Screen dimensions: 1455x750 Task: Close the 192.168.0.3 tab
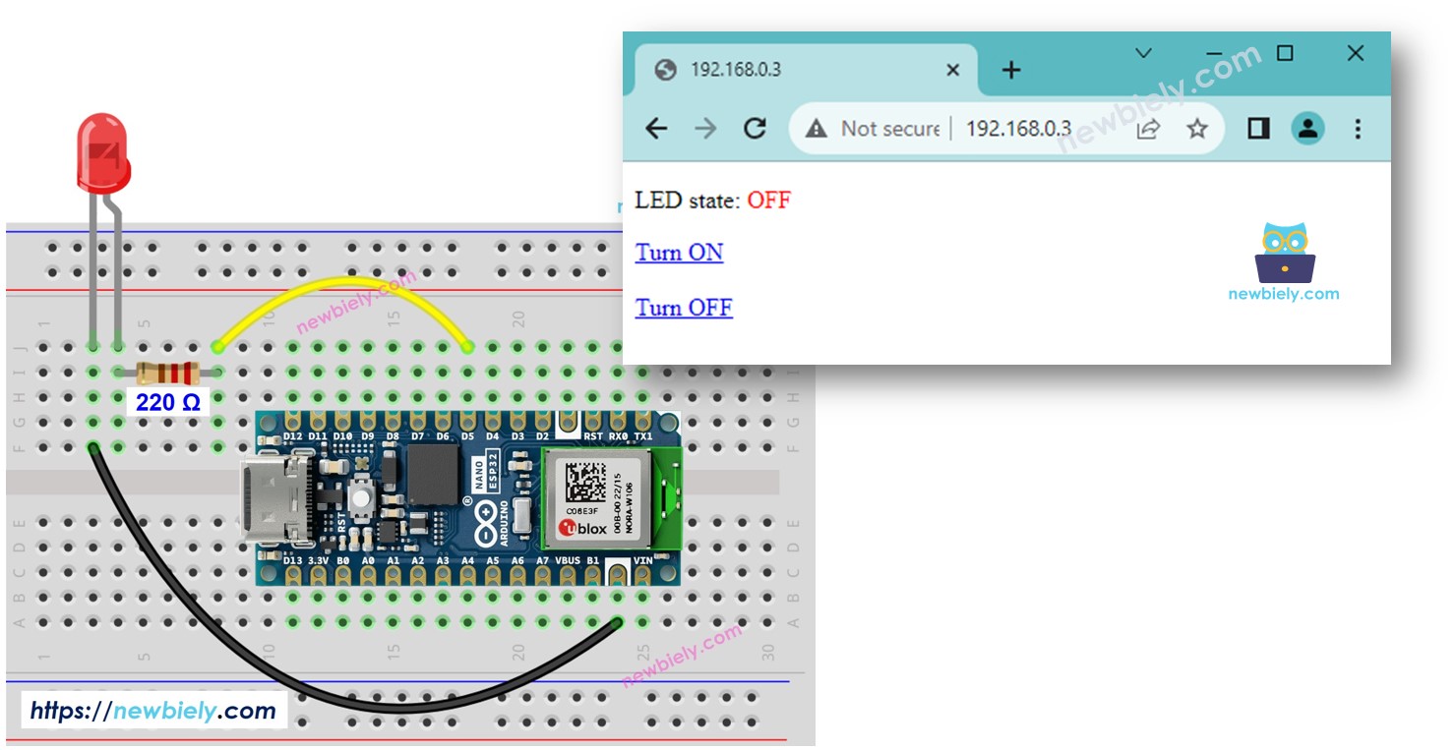[951, 69]
